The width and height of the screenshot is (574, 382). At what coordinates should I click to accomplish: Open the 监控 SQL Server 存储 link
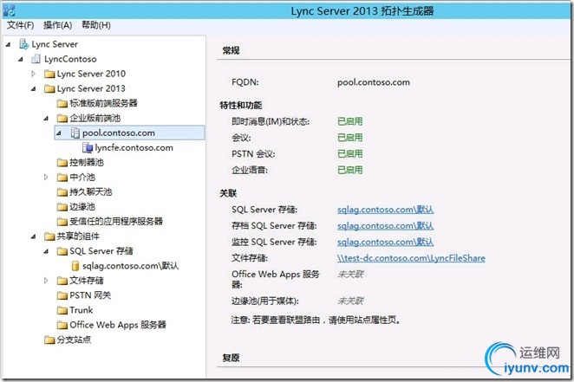(x=385, y=242)
